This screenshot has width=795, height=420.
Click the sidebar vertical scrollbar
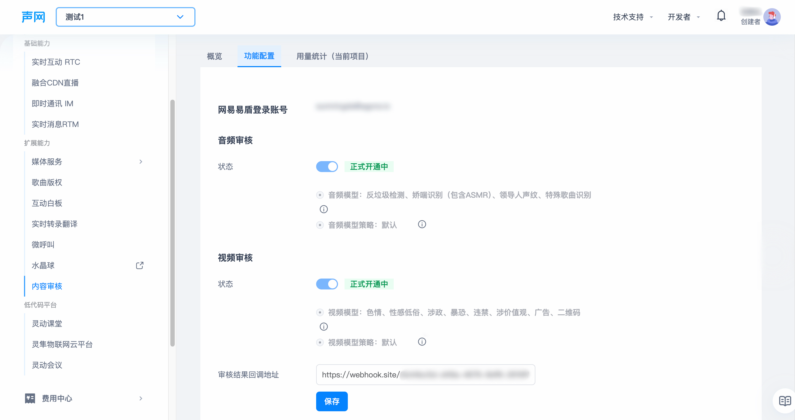click(x=172, y=223)
